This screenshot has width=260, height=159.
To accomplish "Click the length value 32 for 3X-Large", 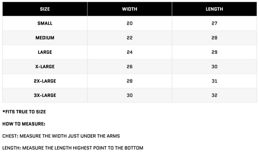I will point(214,95).
